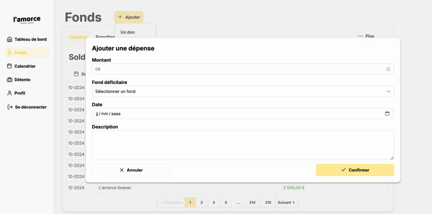Go to page 2 in pagination
432x214 pixels.
[202, 202]
